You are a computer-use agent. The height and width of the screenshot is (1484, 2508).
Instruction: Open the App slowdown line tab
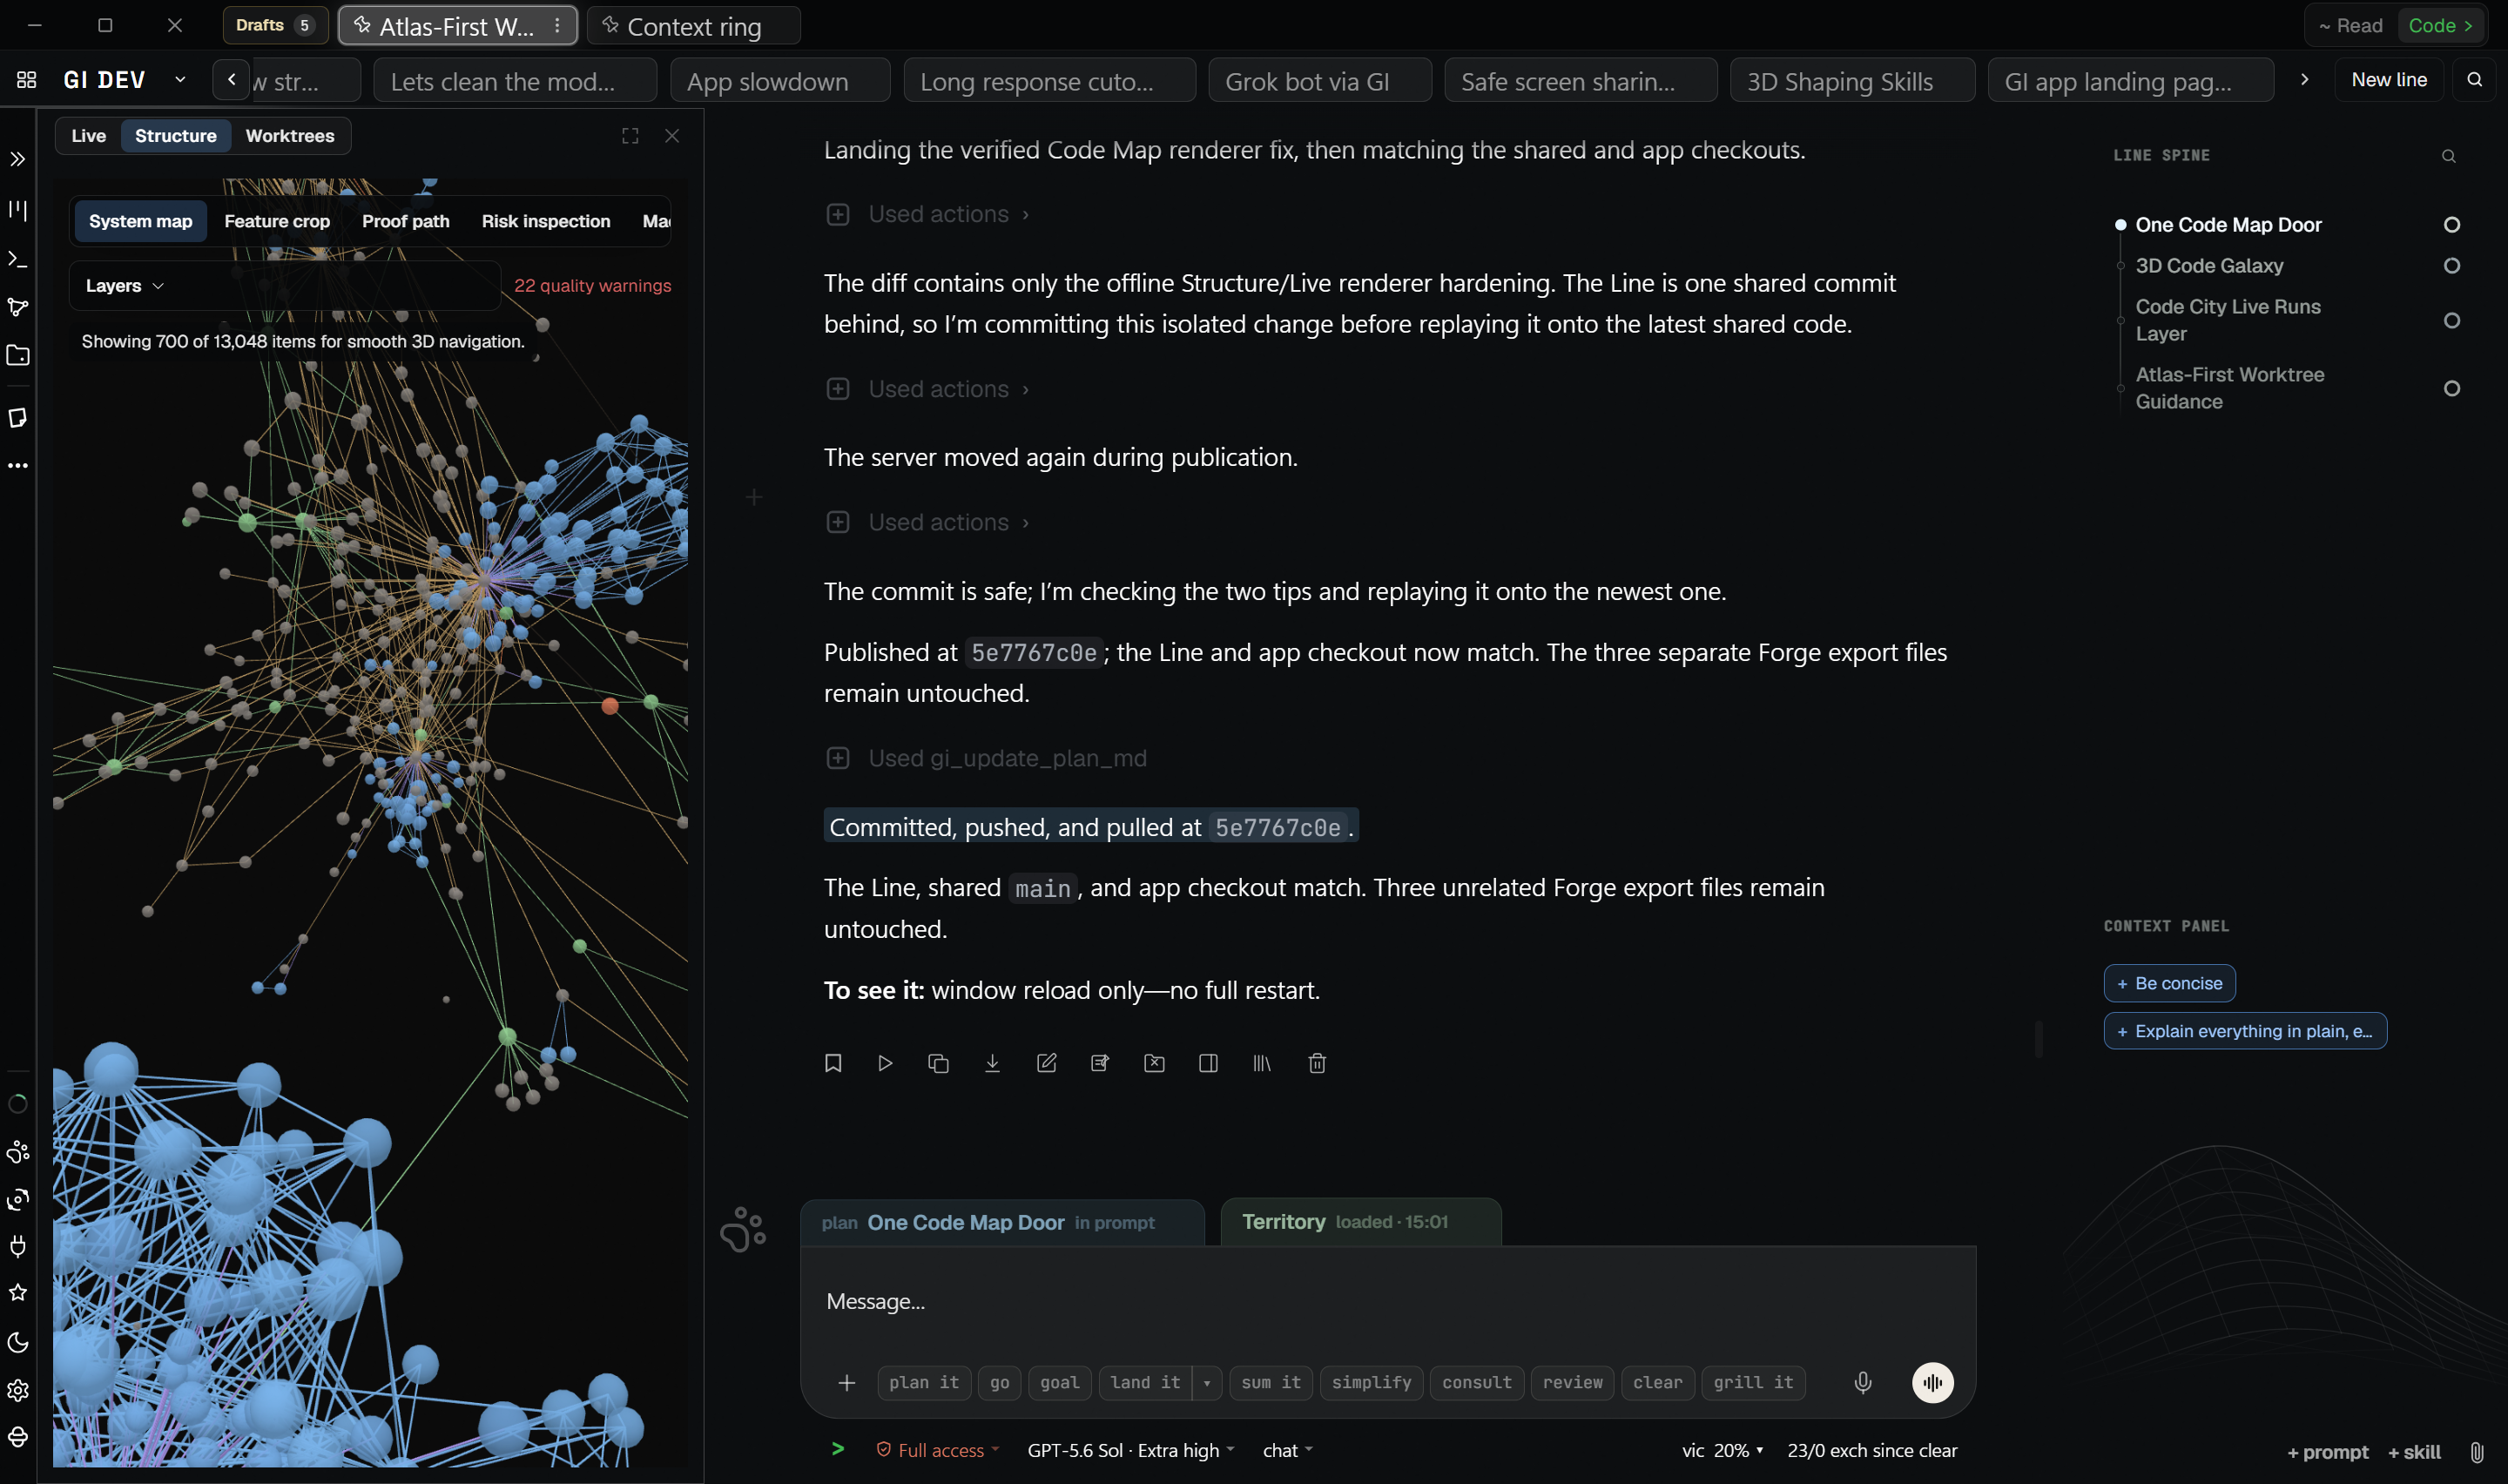(779, 81)
